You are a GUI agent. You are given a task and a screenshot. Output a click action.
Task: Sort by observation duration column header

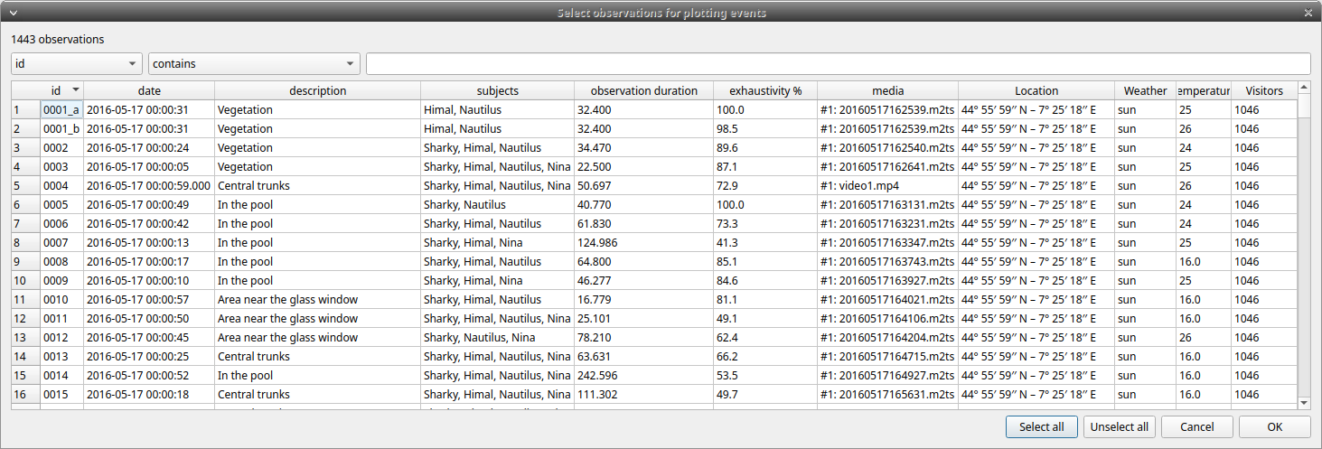tap(643, 90)
